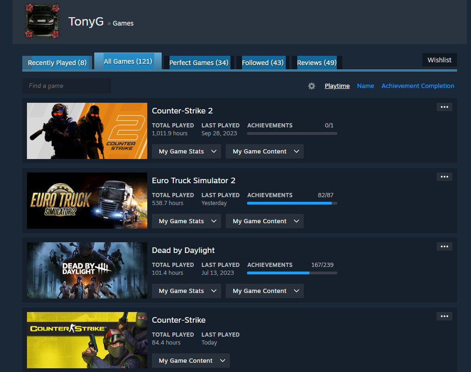The height and width of the screenshot is (372, 471).
Task: Expand My Game Stats for Counter-Strike 2
Action: tap(186, 152)
